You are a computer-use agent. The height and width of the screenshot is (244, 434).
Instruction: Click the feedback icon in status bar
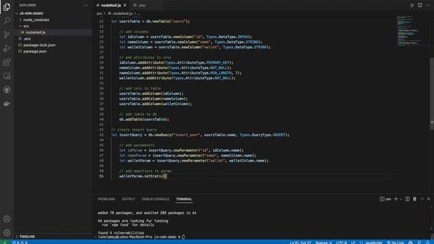coord(419,243)
